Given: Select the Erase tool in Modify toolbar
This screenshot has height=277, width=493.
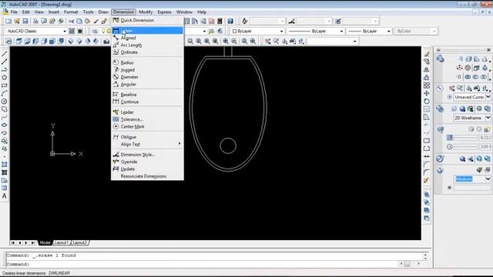Looking at the screenshot, I should 427,54.
